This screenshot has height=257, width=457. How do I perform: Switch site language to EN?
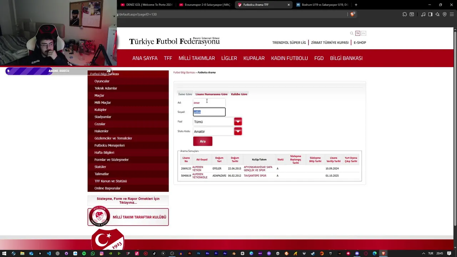[363, 33]
